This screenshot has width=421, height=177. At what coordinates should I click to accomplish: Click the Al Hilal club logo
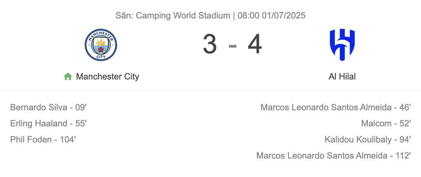(342, 45)
